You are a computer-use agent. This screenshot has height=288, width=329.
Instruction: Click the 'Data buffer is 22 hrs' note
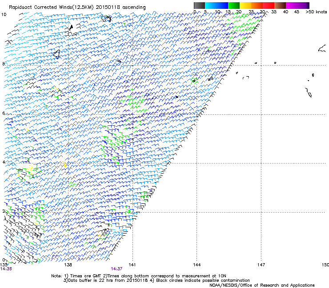(156, 280)
